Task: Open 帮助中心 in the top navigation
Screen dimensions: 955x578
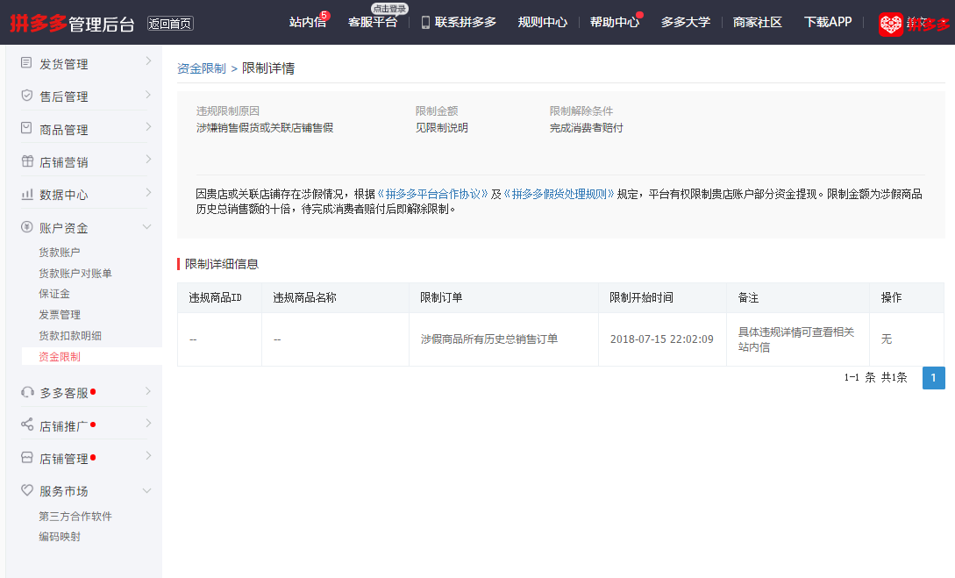Action: coord(615,23)
